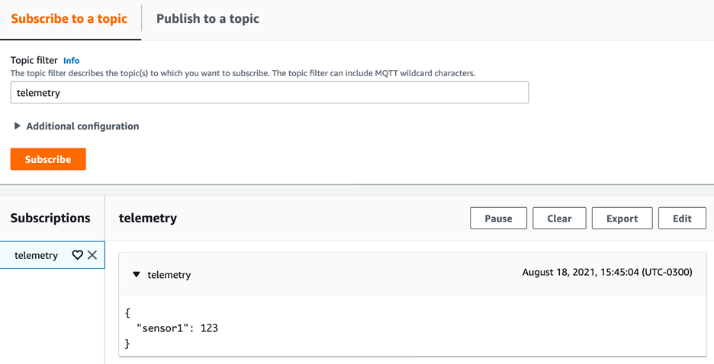Viewport: 714px width, 364px height.
Task: Click the topic filter description text
Action: click(x=243, y=73)
